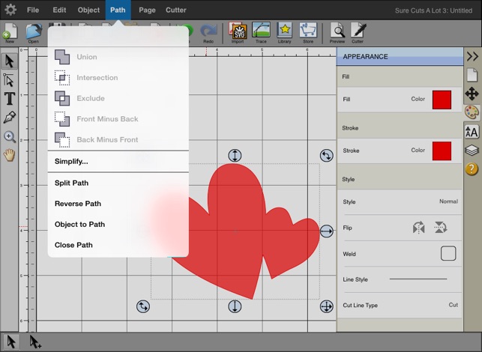The image size is (482, 352).
Task: Open the Layers panel icon
Action: (472, 150)
